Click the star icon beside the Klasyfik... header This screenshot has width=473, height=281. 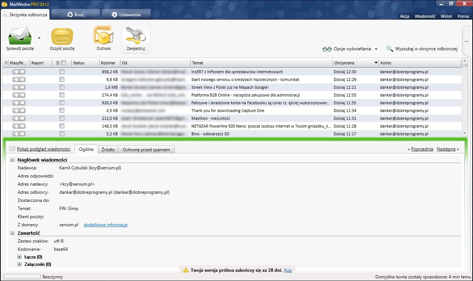pyautogui.click(x=6, y=63)
